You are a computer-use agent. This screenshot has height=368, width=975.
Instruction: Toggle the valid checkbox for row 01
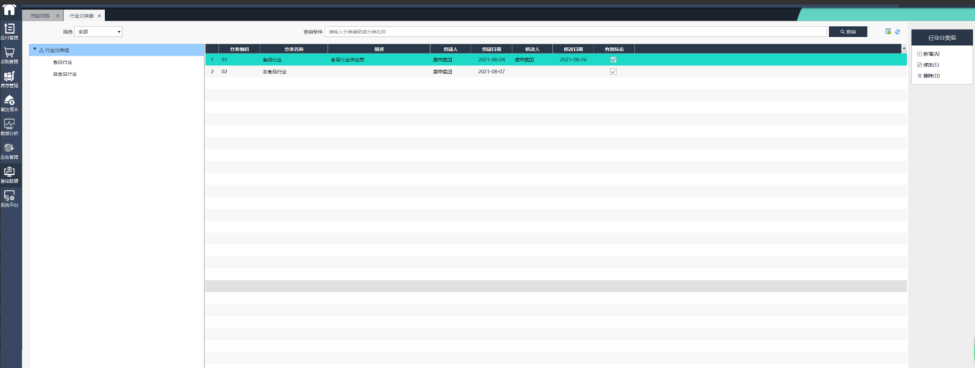(613, 59)
